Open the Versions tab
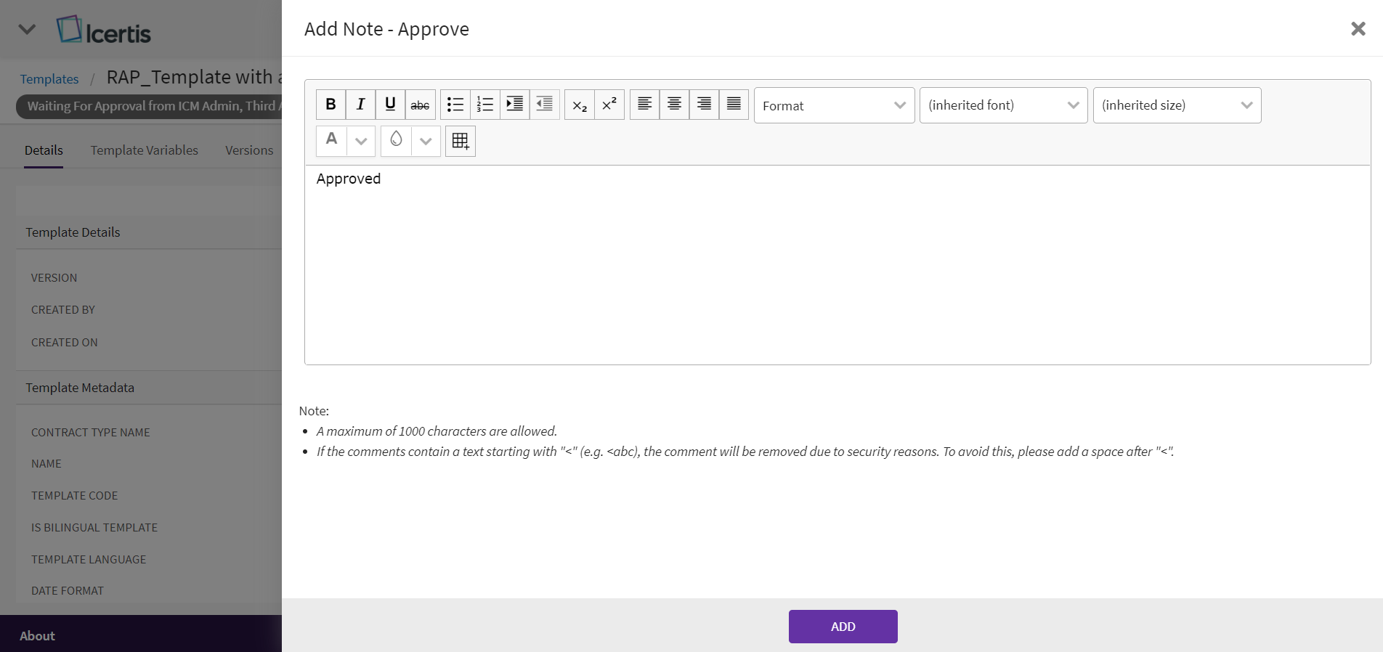Screen dimensions: 1383x652 249,150
